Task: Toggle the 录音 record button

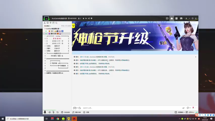Action: click(x=86, y=112)
